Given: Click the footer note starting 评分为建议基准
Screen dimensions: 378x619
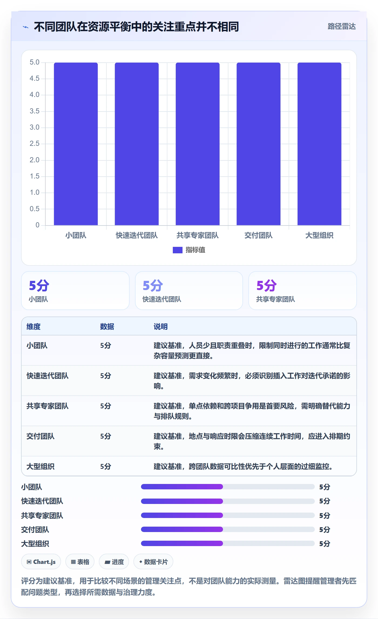Looking at the screenshot, I should pos(189,587).
